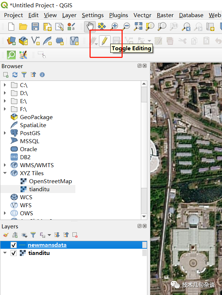Click the Toggle Editing pencil icon
Image resolution: width=222 pixels, height=295 pixels.
tap(104, 40)
